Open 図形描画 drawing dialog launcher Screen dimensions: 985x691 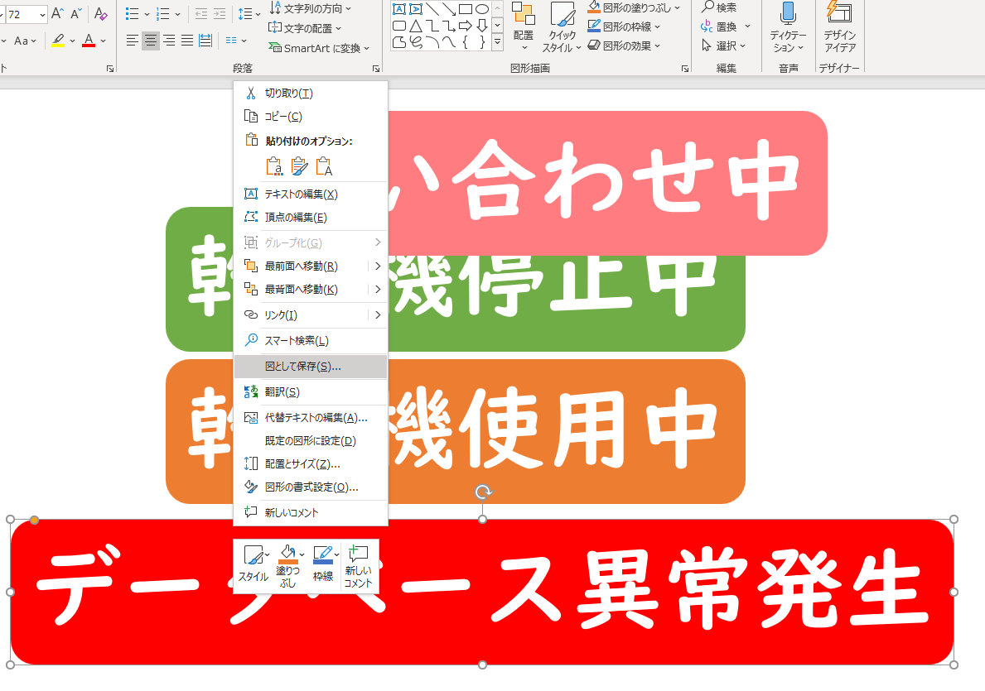click(685, 69)
